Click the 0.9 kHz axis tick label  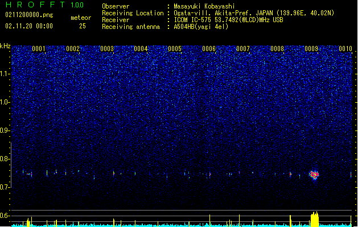pos(5,131)
